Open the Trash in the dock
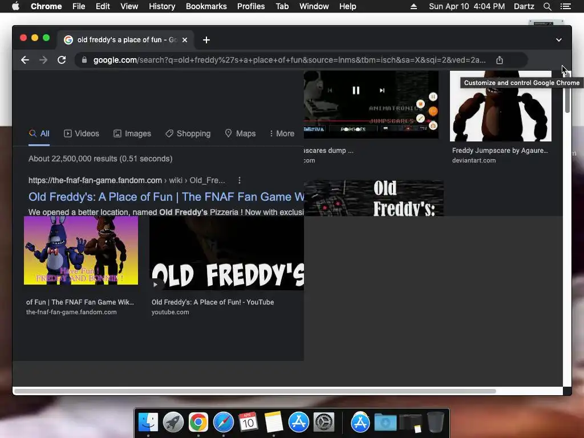The image size is (584, 438). click(x=435, y=422)
